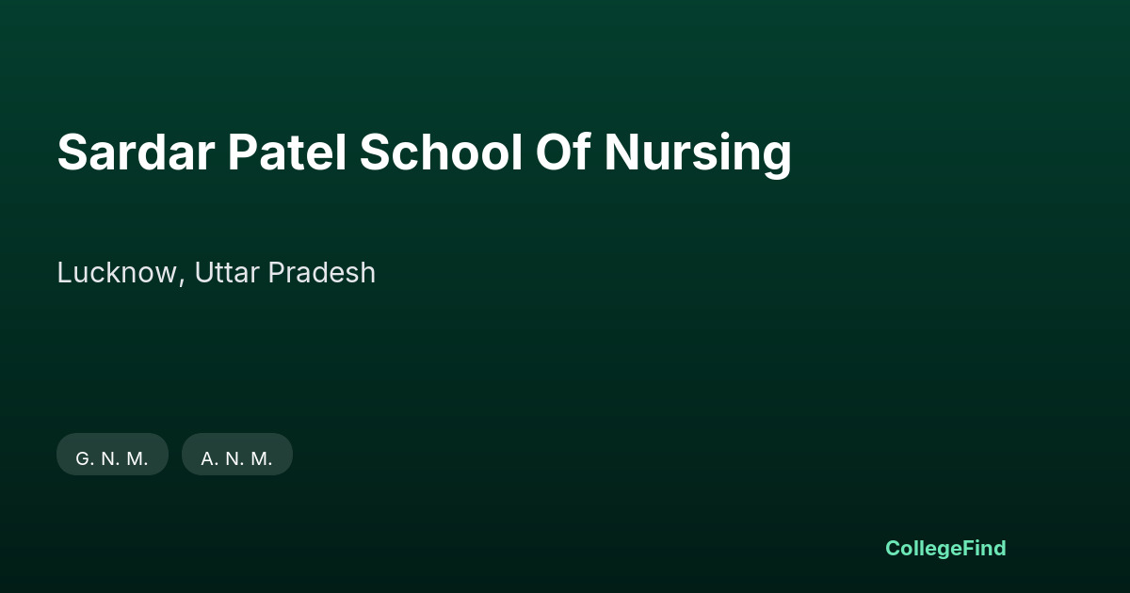Click the letter A in the A. N. M. tag
1130x593 pixels.
click(x=208, y=459)
